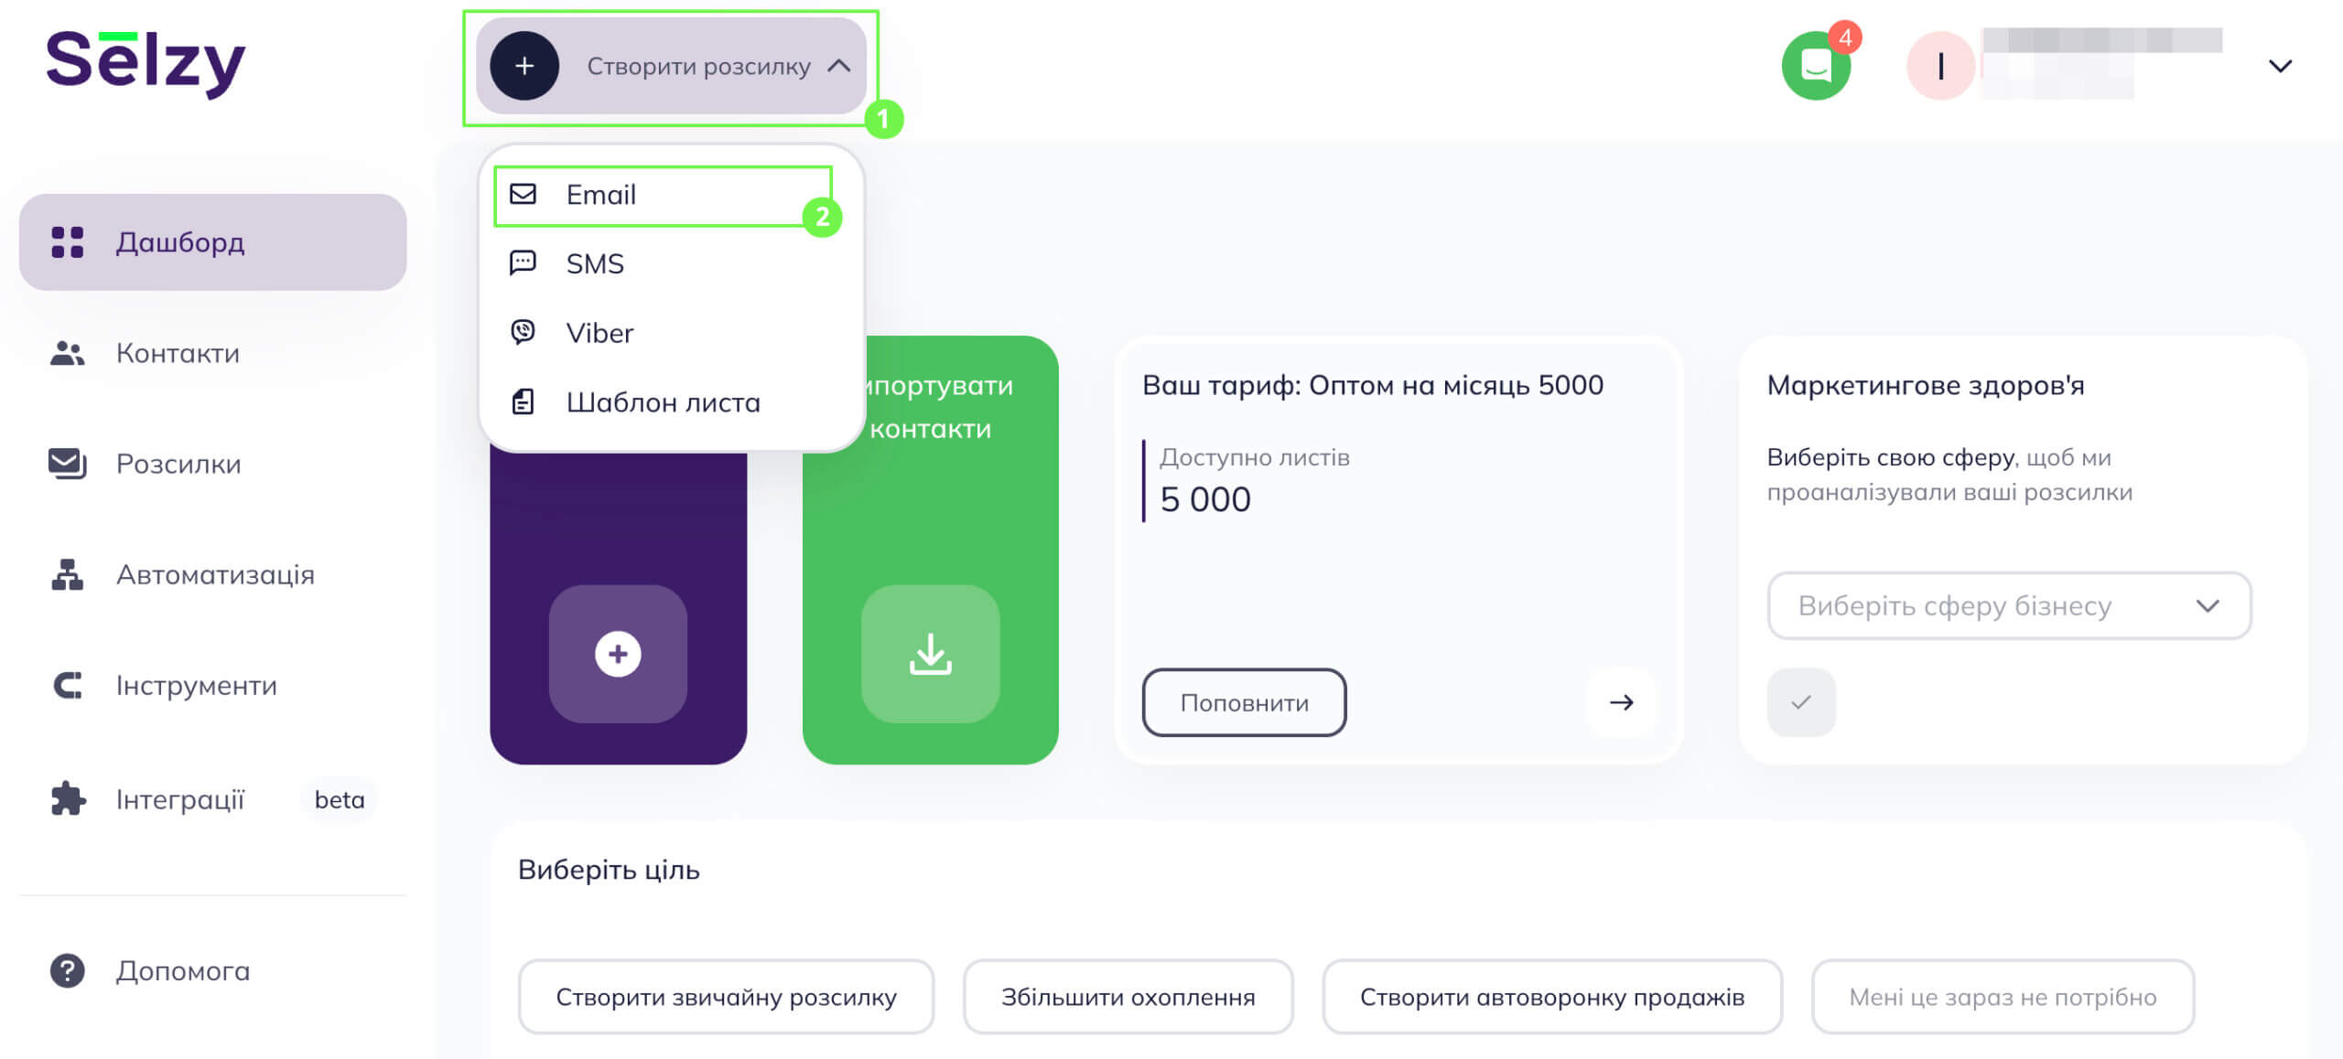Image resolution: width=2343 pixels, height=1059 pixels.
Task: Click the Інструменти magnet icon
Action: pos(68,685)
